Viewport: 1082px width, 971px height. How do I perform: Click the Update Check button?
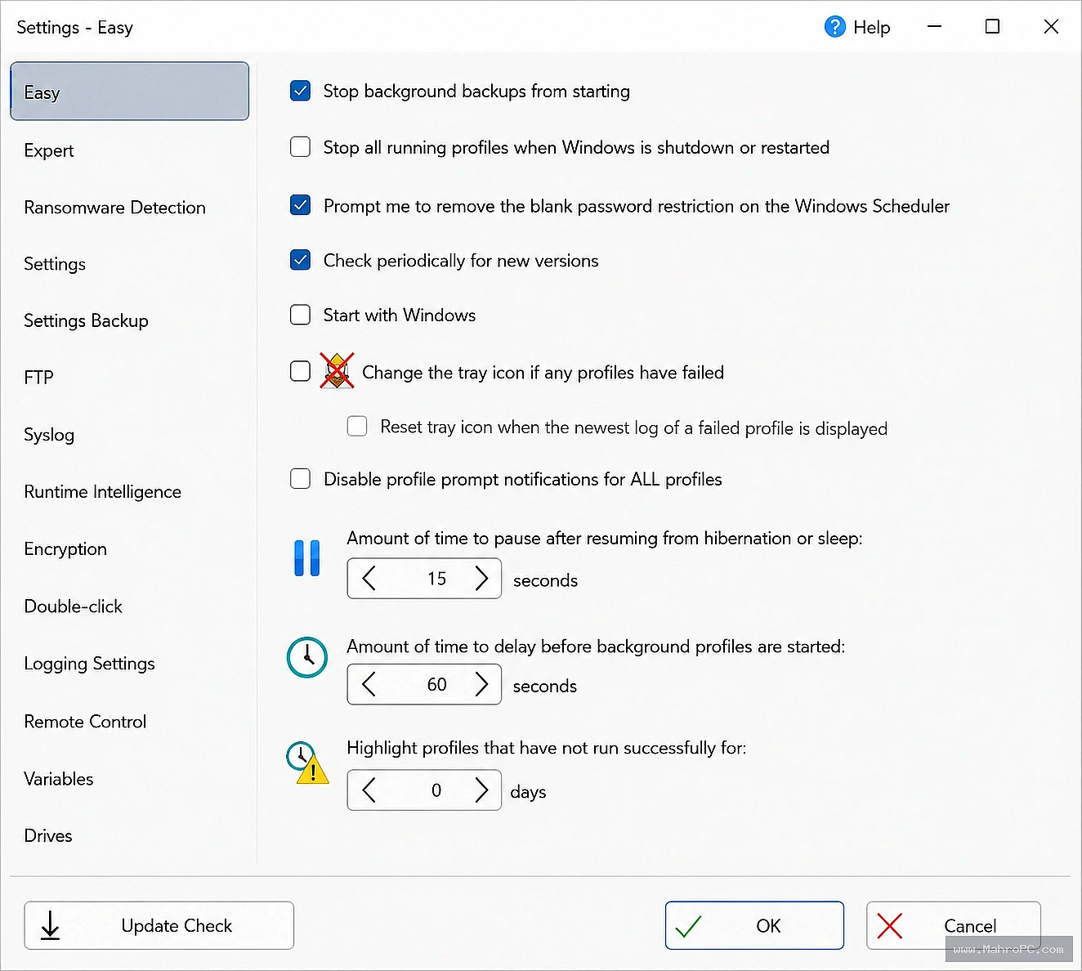[159, 925]
